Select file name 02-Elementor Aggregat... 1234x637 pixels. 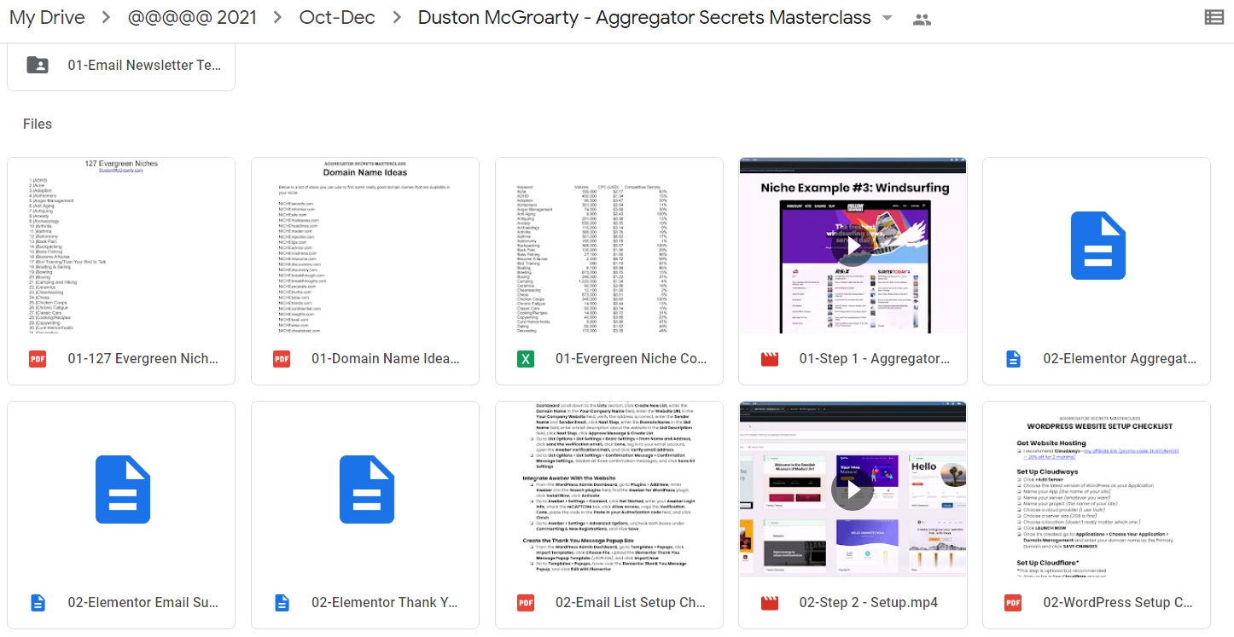pos(1120,359)
